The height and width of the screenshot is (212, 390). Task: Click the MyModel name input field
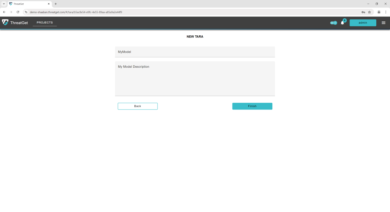click(x=195, y=52)
